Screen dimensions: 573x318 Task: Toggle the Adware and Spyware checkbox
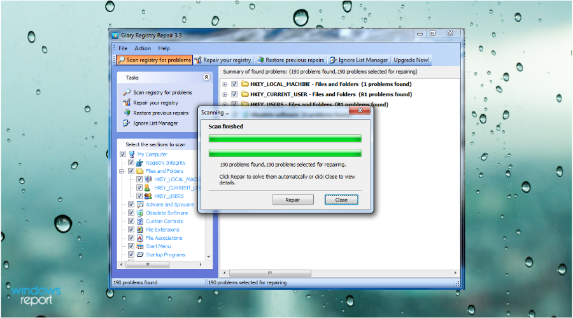pyautogui.click(x=131, y=204)
